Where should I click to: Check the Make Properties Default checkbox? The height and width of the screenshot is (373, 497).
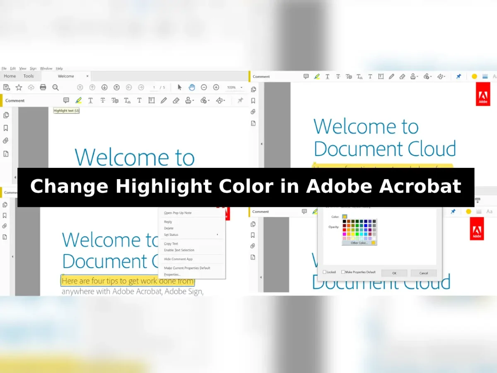click(343, 272)
